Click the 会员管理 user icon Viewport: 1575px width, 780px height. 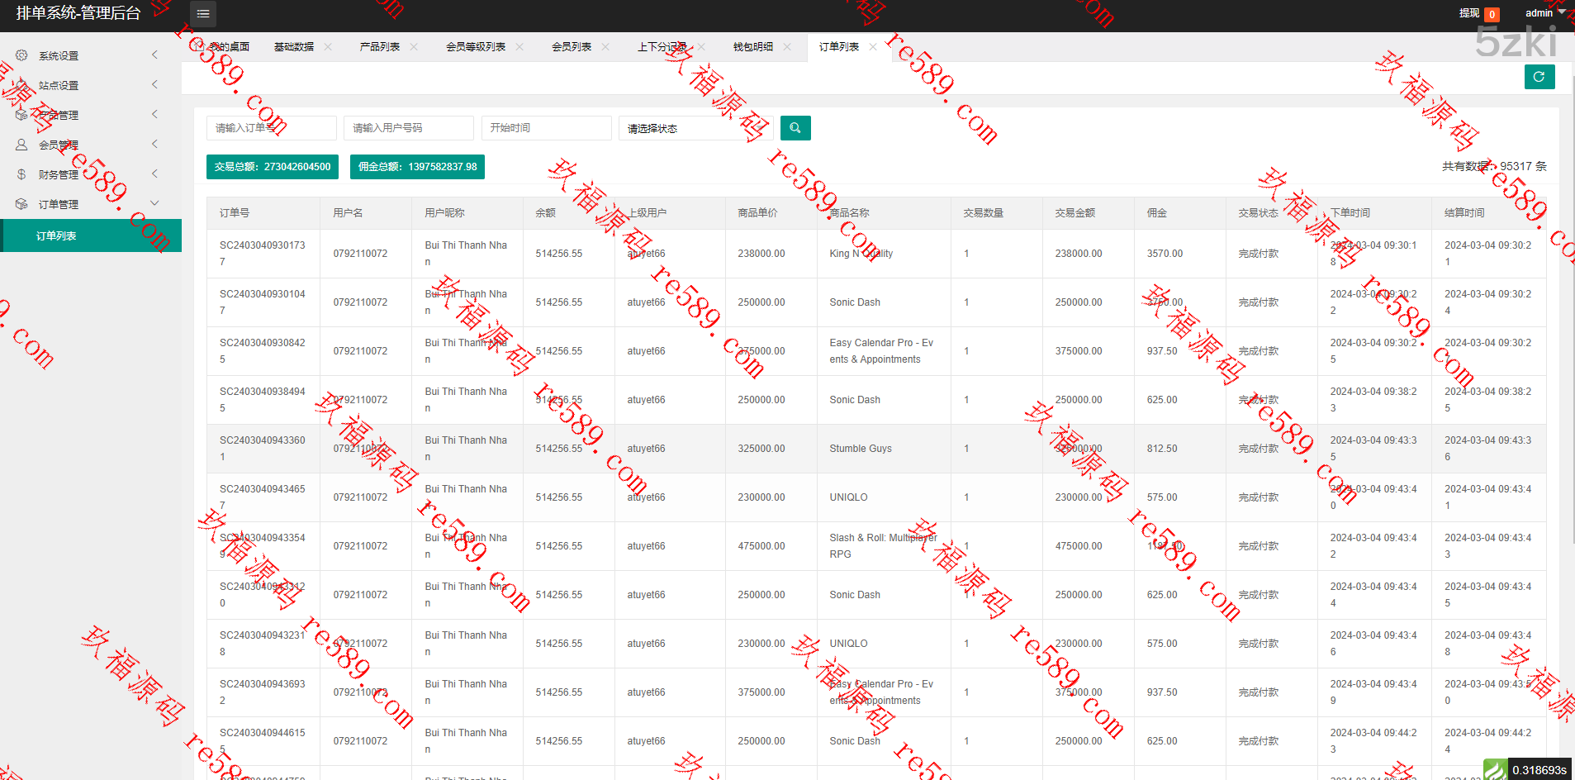click(21, 145)
